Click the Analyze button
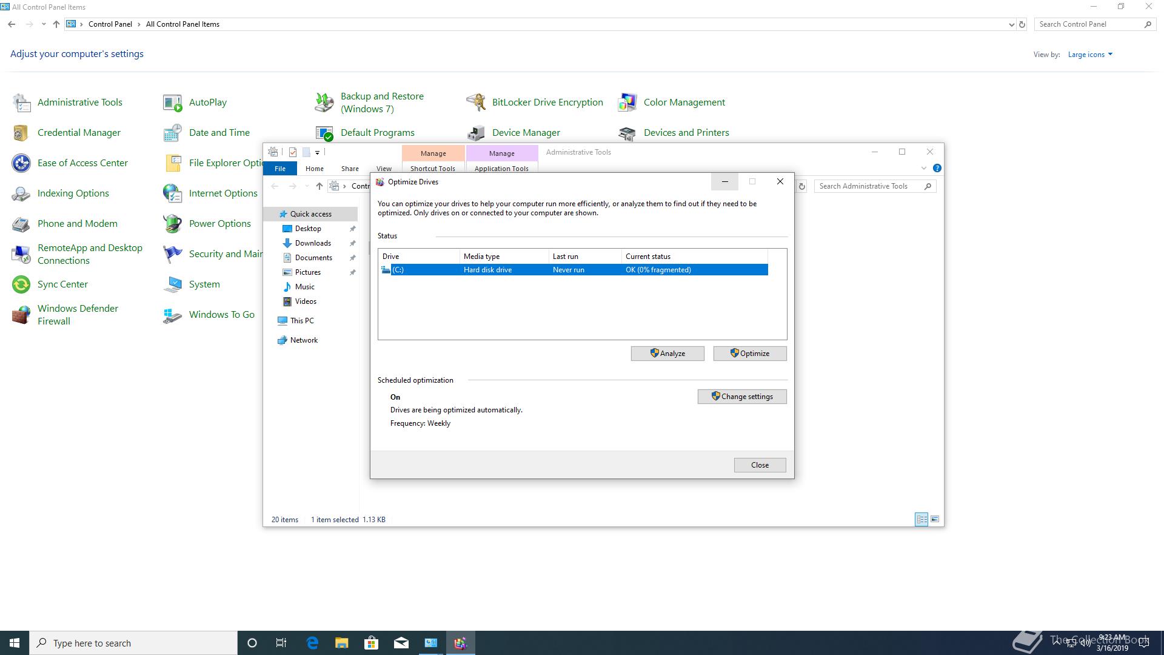The height and width of the screenshot is (655, 1164). coord(667,354)
